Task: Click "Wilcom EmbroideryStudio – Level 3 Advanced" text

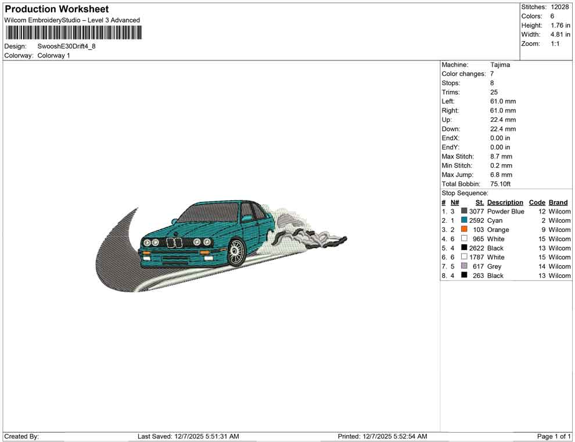Action: (x=72, y=20)
